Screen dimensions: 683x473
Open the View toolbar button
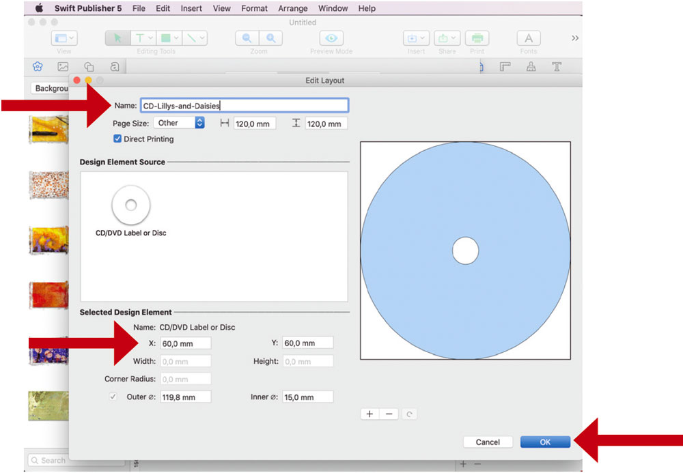tap(64, 38)
